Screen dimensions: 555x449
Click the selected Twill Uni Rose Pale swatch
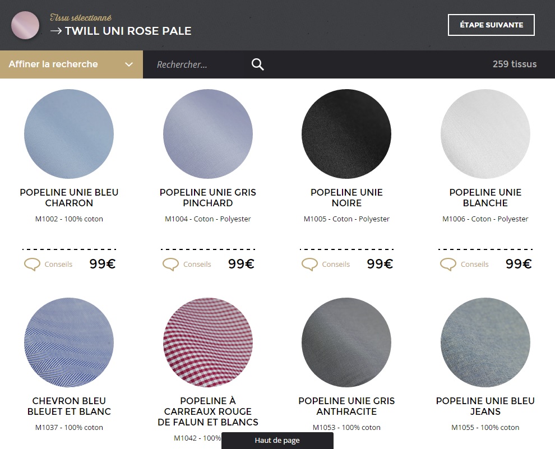point(25,25)
